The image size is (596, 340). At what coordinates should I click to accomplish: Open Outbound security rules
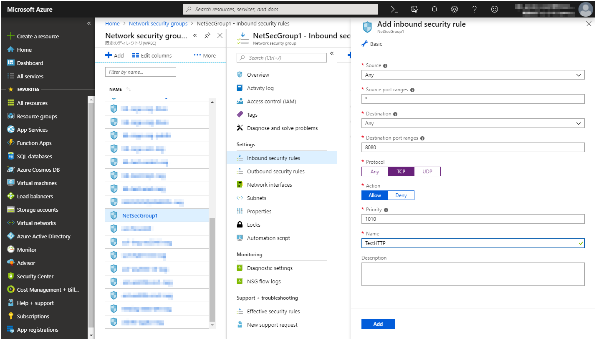pyautogui.click(x=275, y=172)
